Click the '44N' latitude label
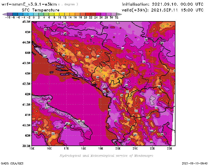The height and width of the screenshot is (165, 213). pyautogui.click(x=28, y=53)
